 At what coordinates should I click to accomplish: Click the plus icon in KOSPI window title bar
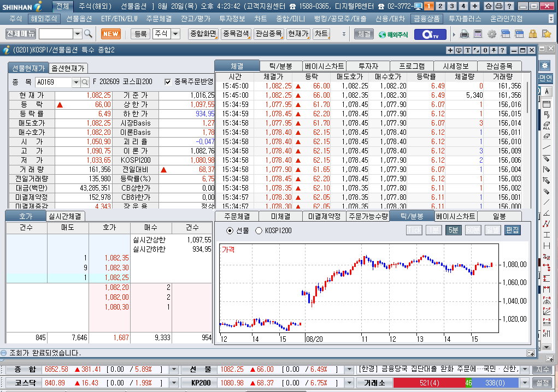pyautogui.click(x=450, y=50)
